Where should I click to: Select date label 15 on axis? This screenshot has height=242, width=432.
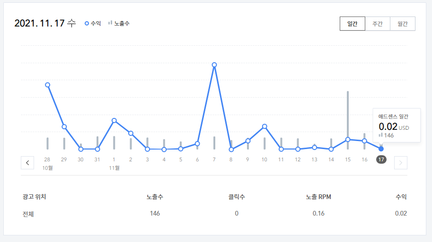[348, 159]
